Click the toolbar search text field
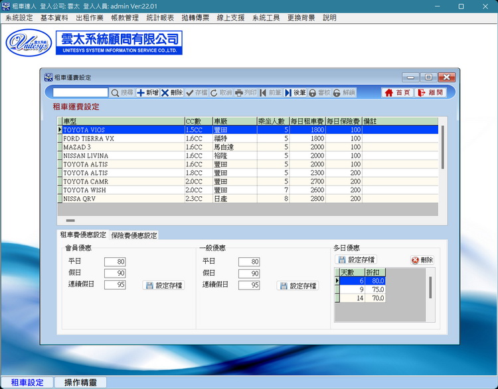This screenshot has width=498, height=389. point(80,93)
